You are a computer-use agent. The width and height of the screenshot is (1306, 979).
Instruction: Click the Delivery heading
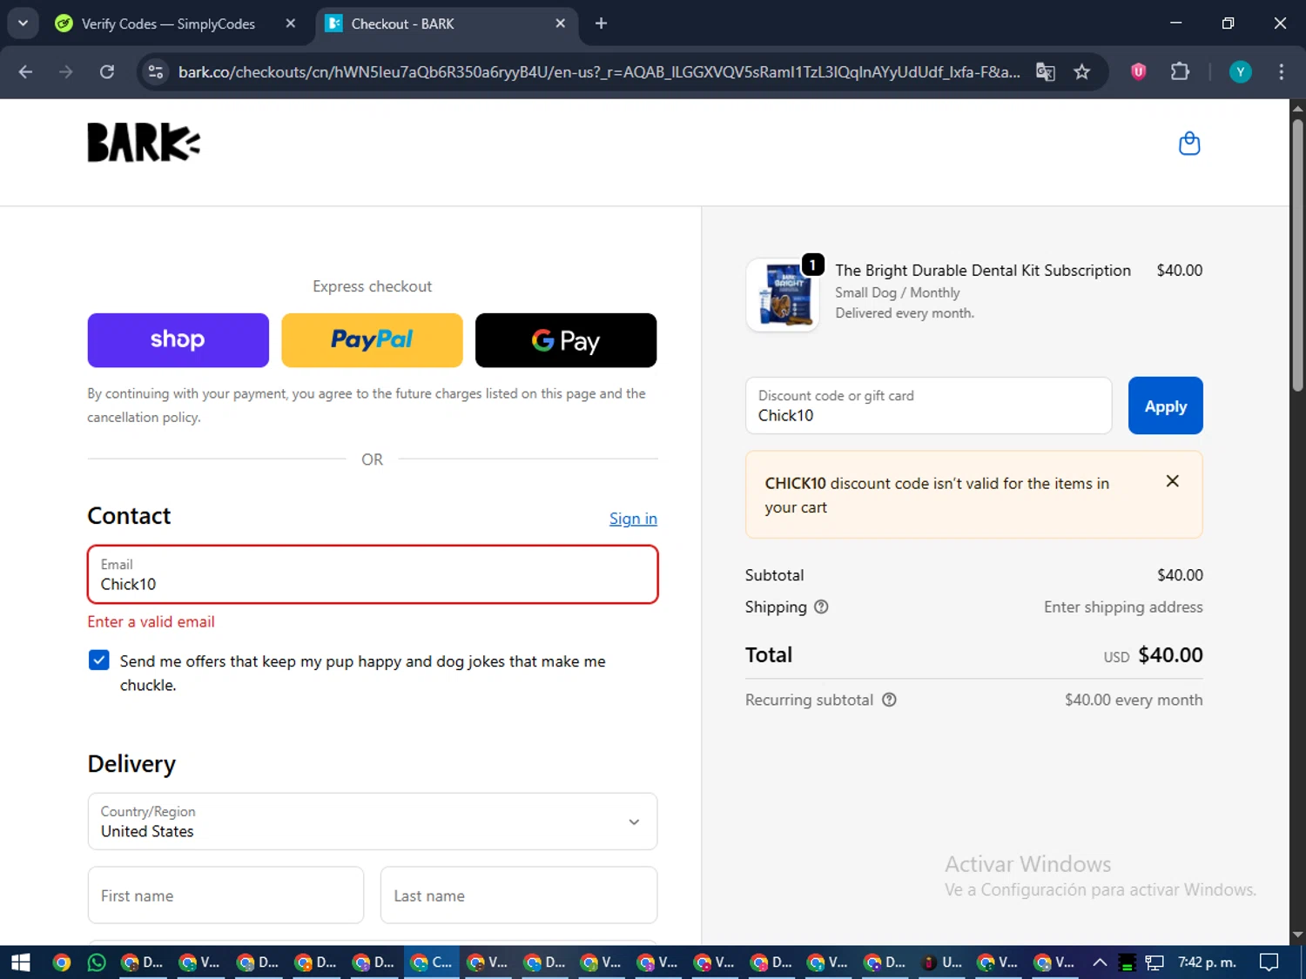131,764
